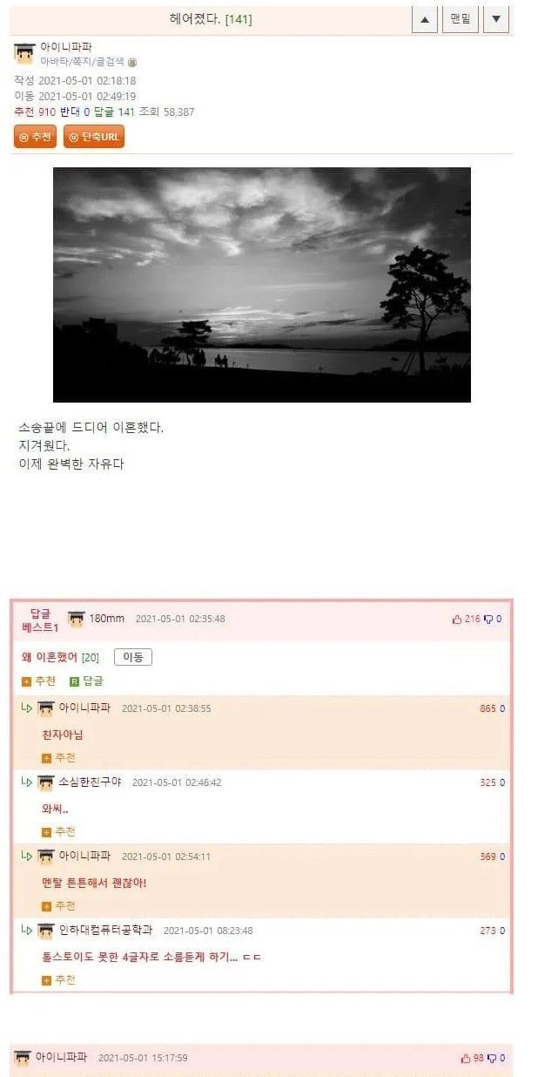Recommend the 톨스토이도 reply via 추천
This screenshot has height=1077, width=538.
click(x=59, y=980)
